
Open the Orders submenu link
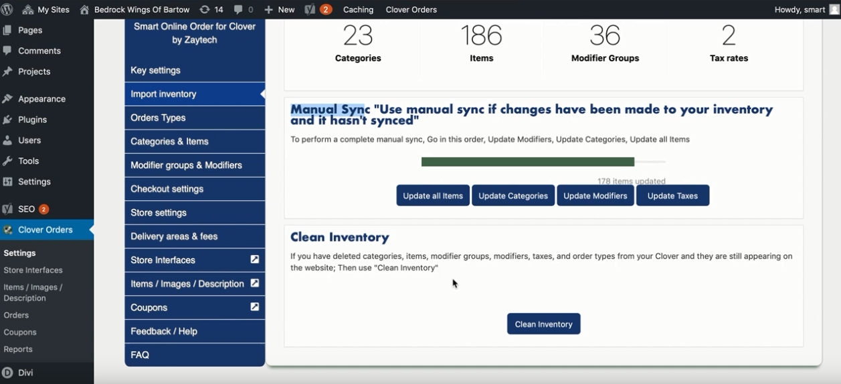tap(16, 315)
